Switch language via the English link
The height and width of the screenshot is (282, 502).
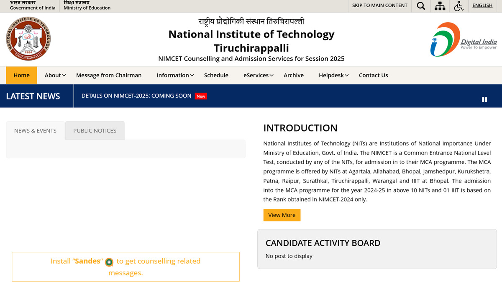point(482,5)
